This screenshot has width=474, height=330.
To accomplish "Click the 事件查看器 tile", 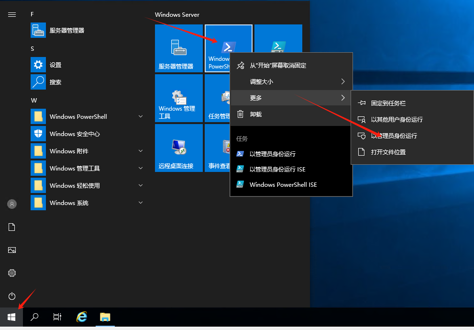I will 217,148.
